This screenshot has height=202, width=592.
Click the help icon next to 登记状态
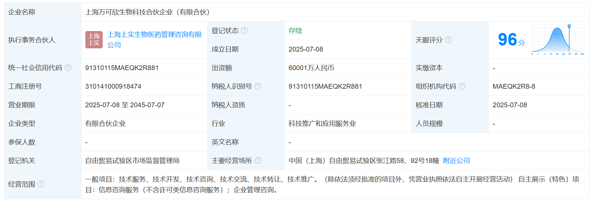[x=245, y=30]
